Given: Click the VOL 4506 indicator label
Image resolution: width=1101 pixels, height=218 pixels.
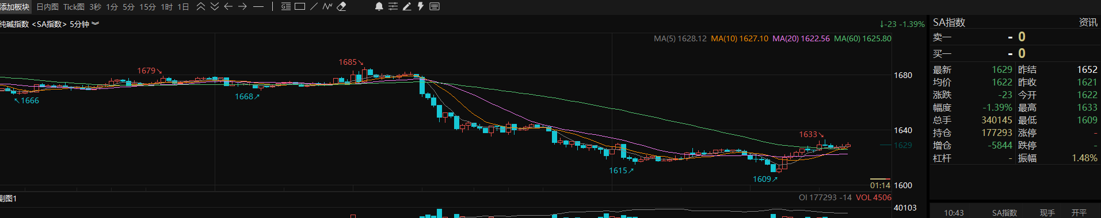Looking at the screenshot, I should tap(873, 197).
